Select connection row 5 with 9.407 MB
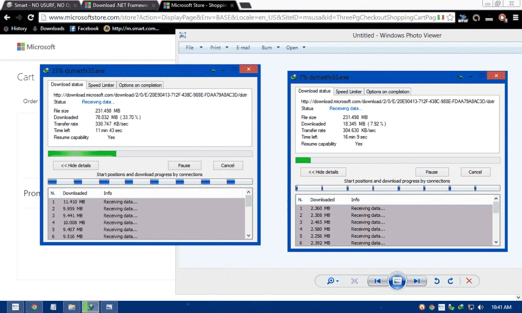 pyautogui.click(x=147, y=230)
